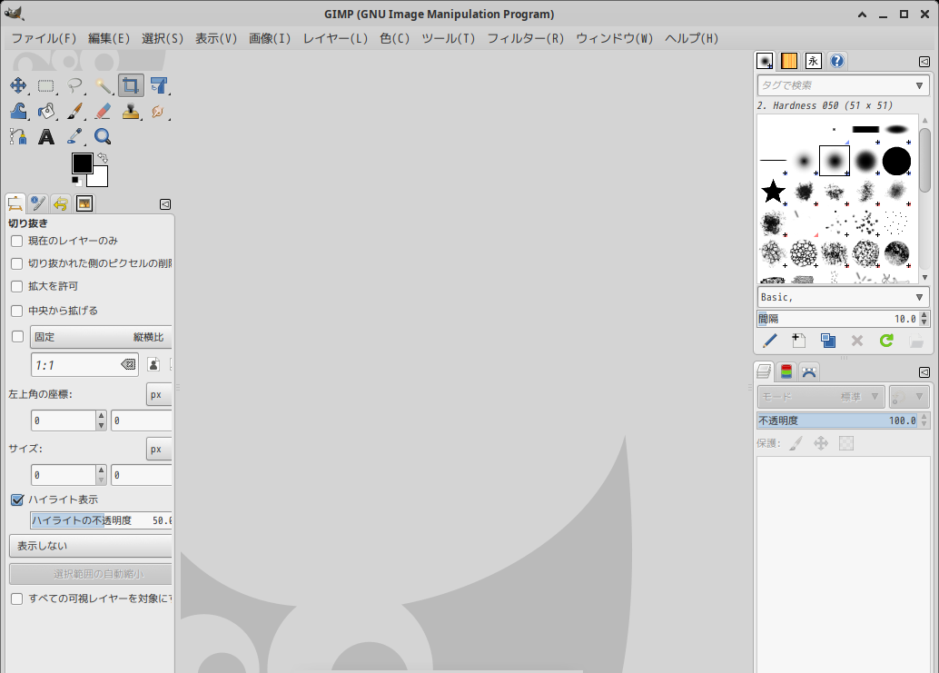The height and width of the screenshot is (673, 939).
Task: Select the Unified Transform tool
Action: 159,85
